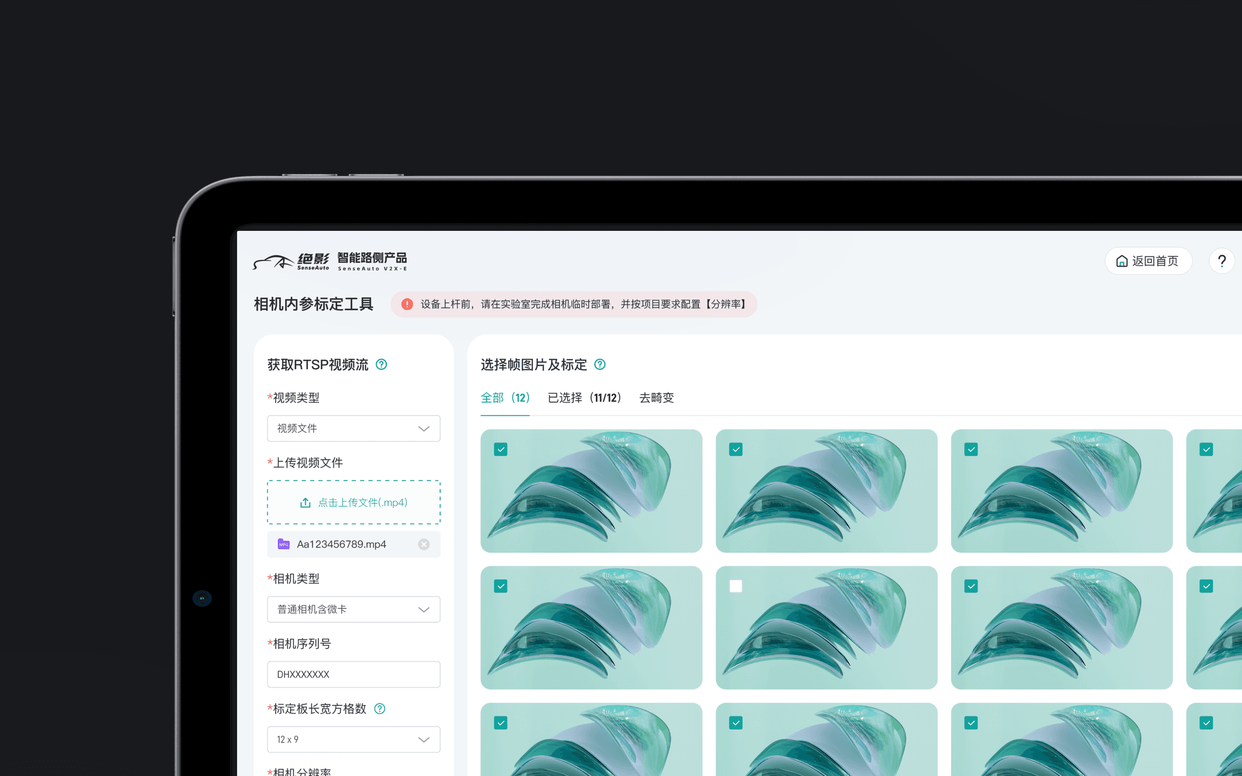Remove the Aa123456789.mp4 file with the X icon
The image size is (1242, 776).
click(424, 544)
